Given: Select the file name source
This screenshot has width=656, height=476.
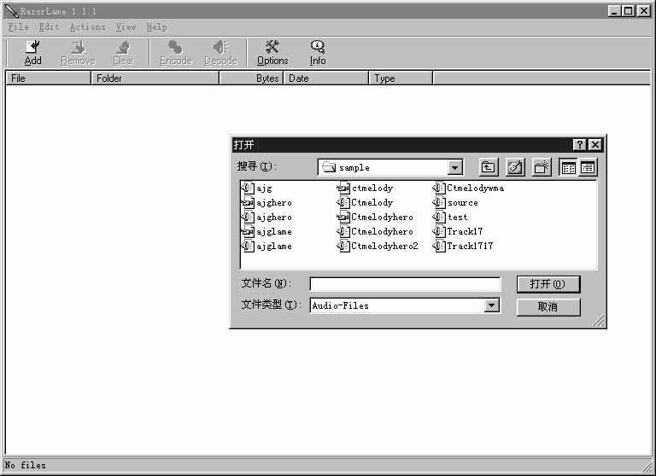Looking at the screenshot, I should [463, 203].
